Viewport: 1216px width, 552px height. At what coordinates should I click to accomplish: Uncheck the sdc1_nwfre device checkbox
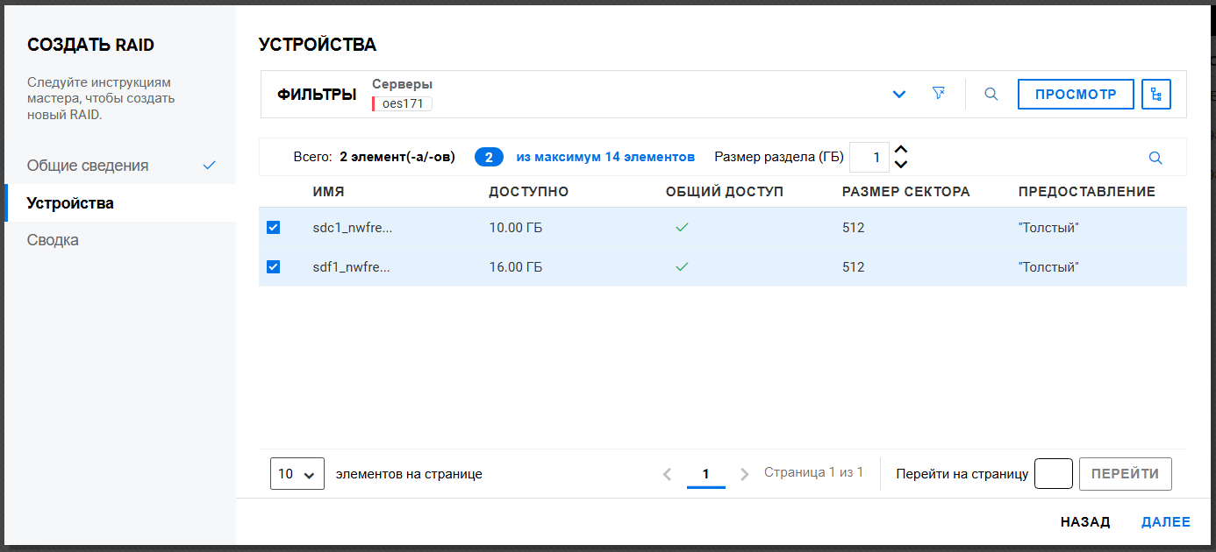(x=273, y=228)
